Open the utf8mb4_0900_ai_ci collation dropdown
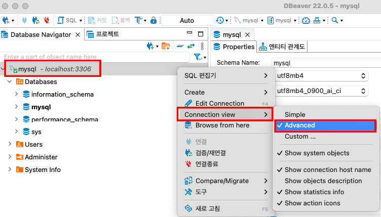This screenshot has width=381, height=217. 322,91
